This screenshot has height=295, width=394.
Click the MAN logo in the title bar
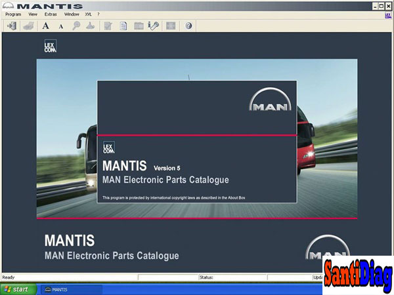(8, 5)
